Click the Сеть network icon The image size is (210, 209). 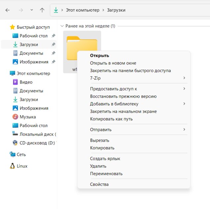[x=13, y=154]
